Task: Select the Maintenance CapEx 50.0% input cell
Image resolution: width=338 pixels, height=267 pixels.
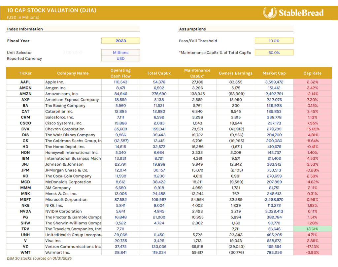Action: click(274, 52)
